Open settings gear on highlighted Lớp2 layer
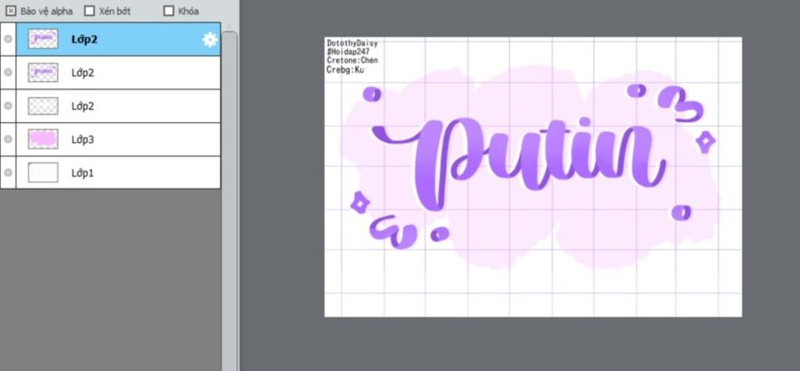The image size is (800, 371). [209, 39]
